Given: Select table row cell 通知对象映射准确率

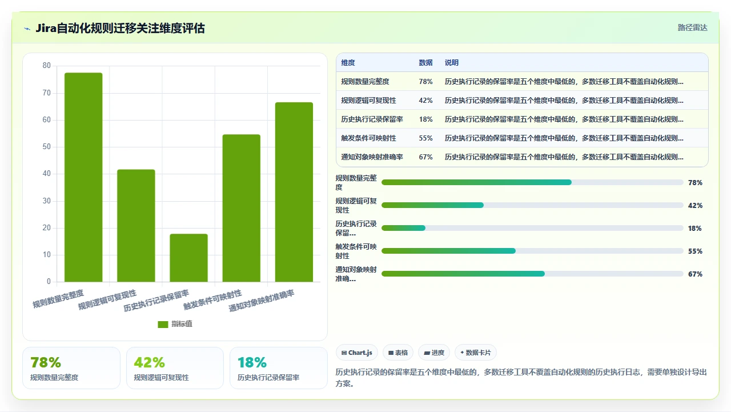Looking at the screenshot, I should [x=372, y=157].
